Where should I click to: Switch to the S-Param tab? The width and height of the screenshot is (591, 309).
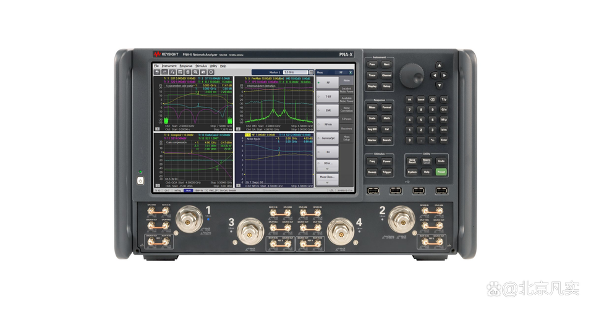click(x=346, y=119)
